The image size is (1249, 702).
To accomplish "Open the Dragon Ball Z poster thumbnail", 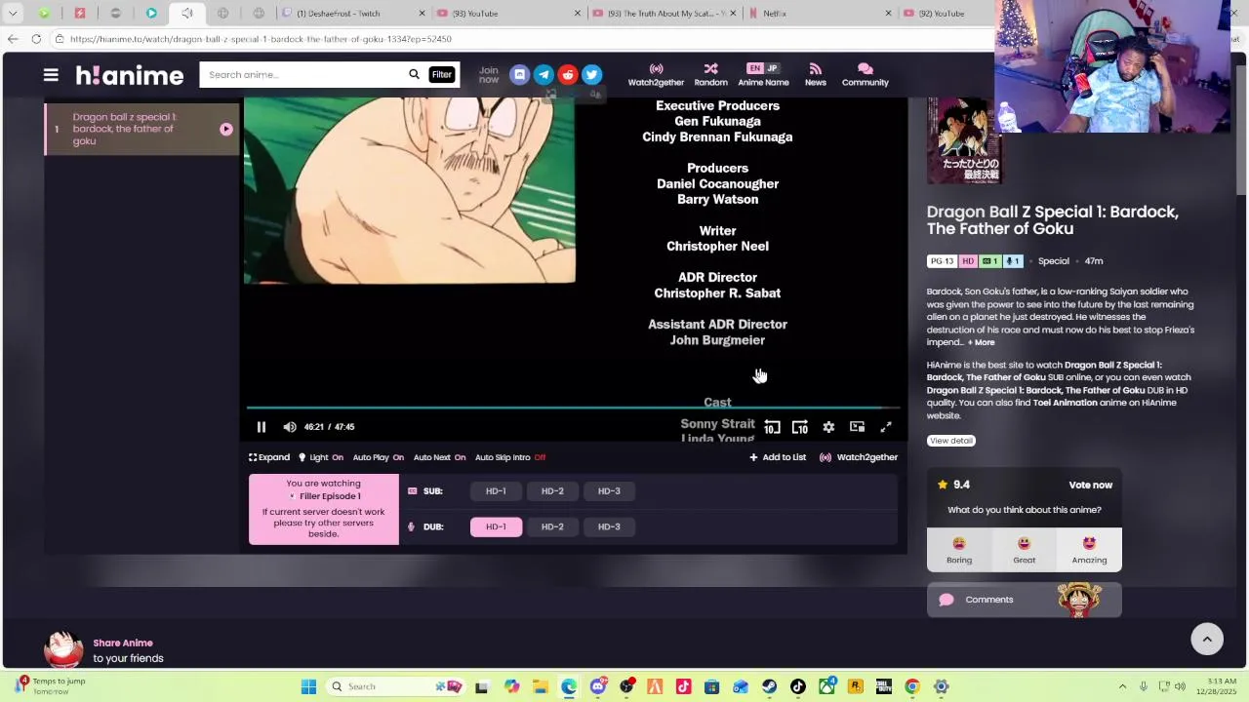I will point(964,141).
